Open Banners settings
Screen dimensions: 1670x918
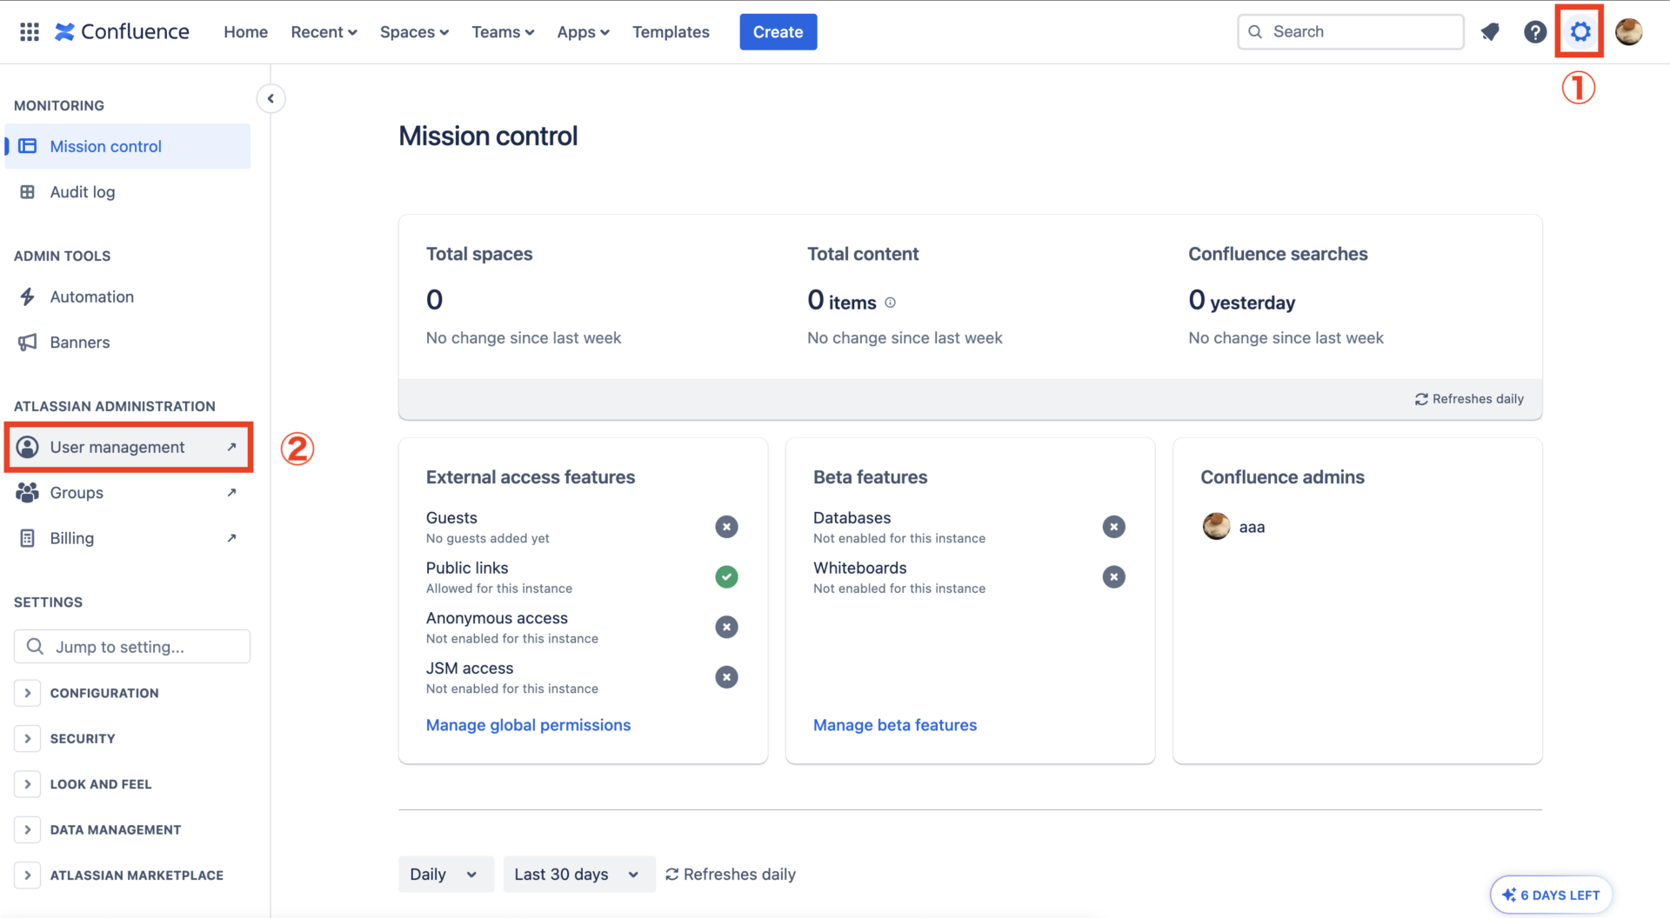[80, 342]
